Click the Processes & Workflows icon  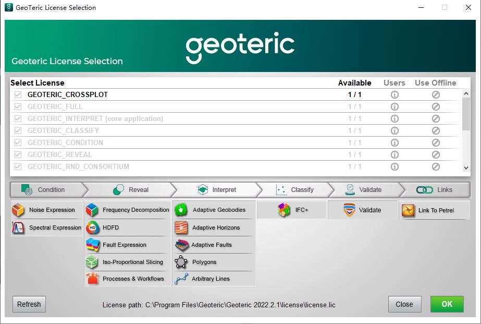click(92, 279)
